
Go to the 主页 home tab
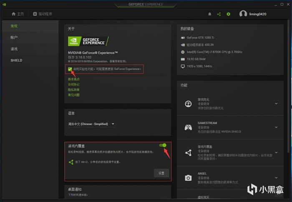(x=18, y=14)
